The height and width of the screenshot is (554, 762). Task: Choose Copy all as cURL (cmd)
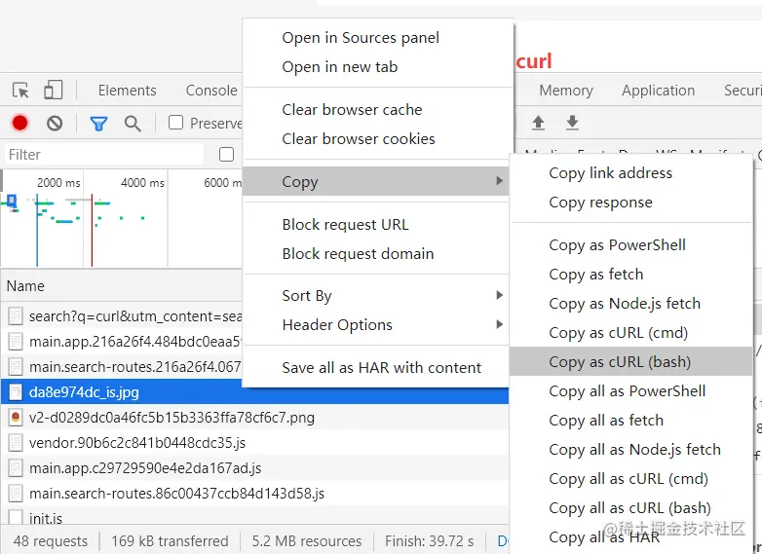630,478
